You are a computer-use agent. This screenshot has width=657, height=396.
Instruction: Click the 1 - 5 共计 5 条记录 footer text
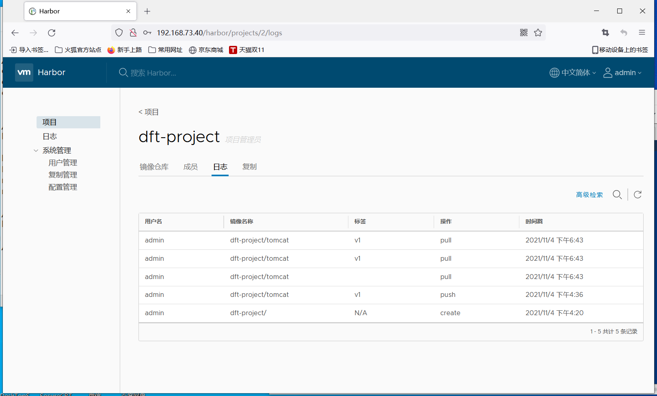coord(614,332)
